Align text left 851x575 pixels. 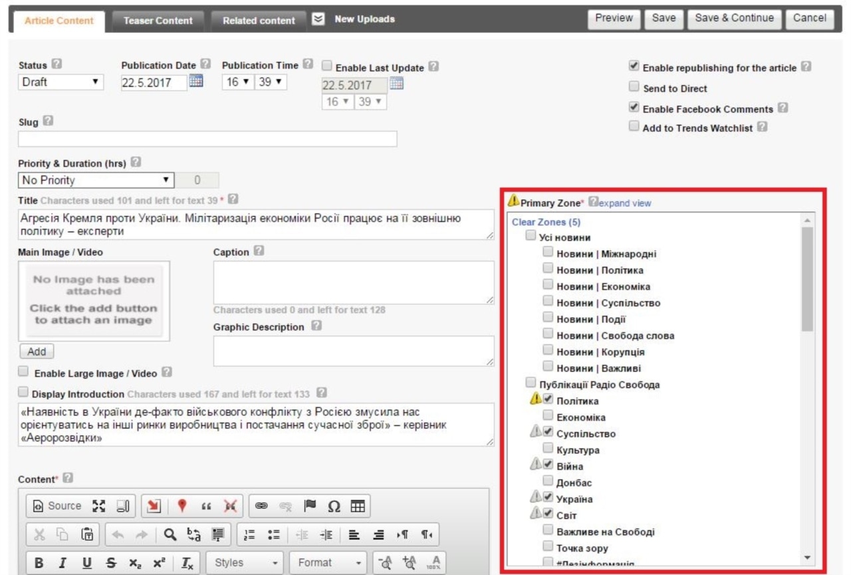[356, 534]
